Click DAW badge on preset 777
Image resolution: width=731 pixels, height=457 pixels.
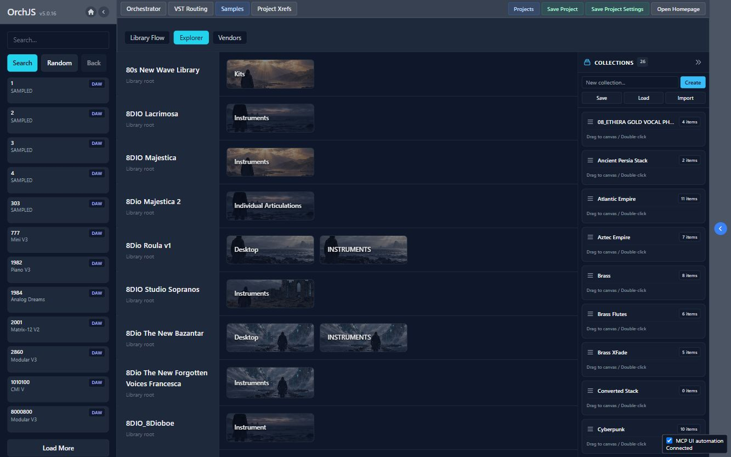(x=97, y=233)
